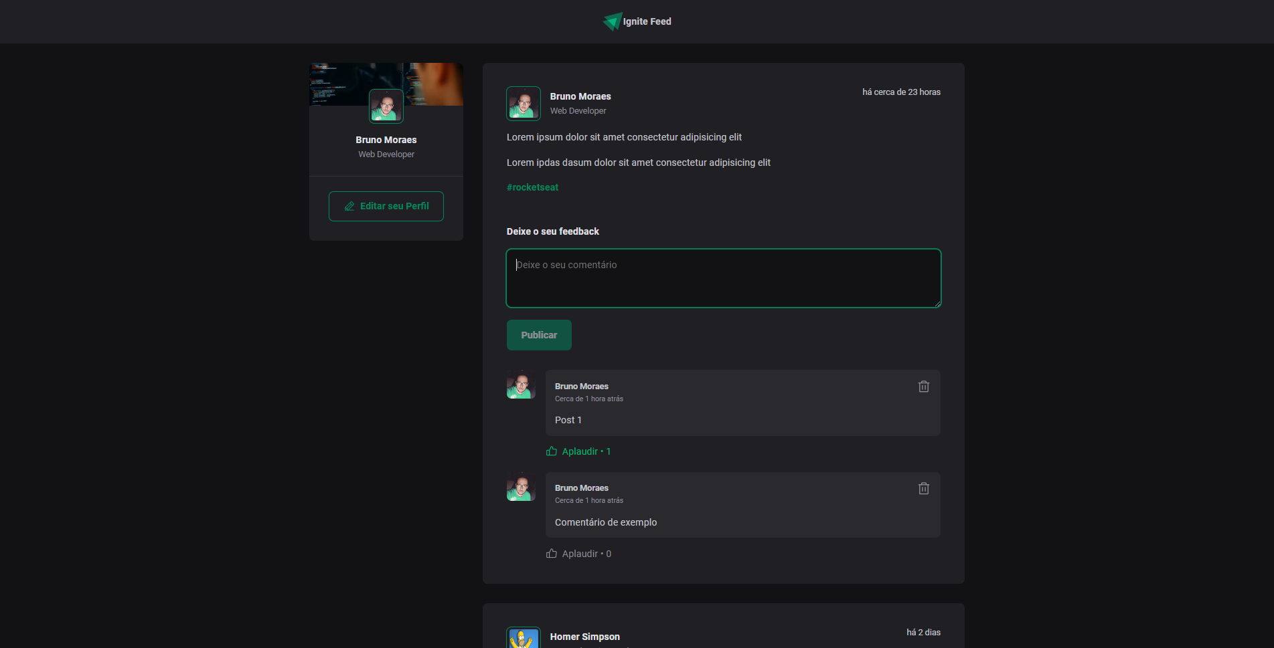Click commenter avatar beside 'Post 1' comment

click(x=521, y=385)
